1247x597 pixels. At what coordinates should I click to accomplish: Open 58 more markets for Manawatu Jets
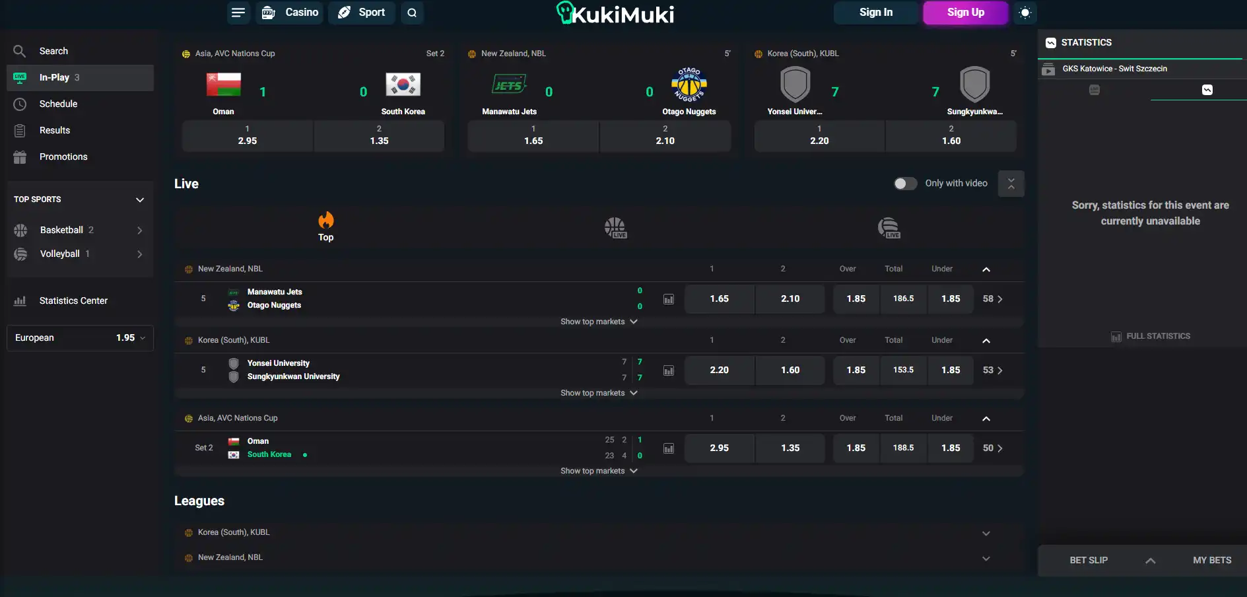pos(993,299)
